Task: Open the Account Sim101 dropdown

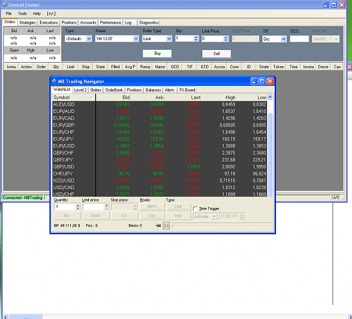Action: 336,39
